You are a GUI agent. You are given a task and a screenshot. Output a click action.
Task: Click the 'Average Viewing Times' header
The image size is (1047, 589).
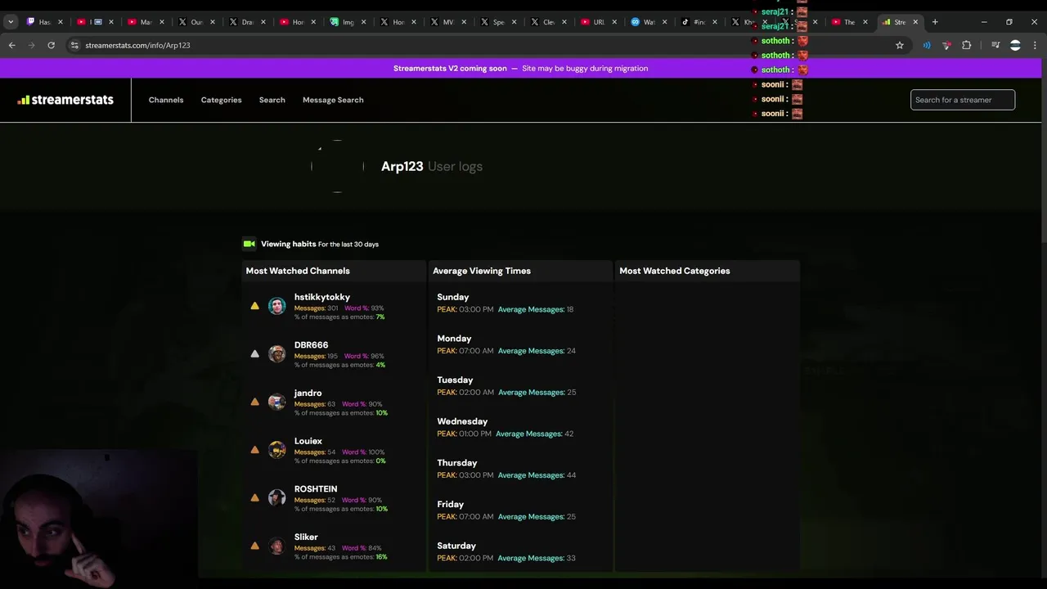point(482,271)
